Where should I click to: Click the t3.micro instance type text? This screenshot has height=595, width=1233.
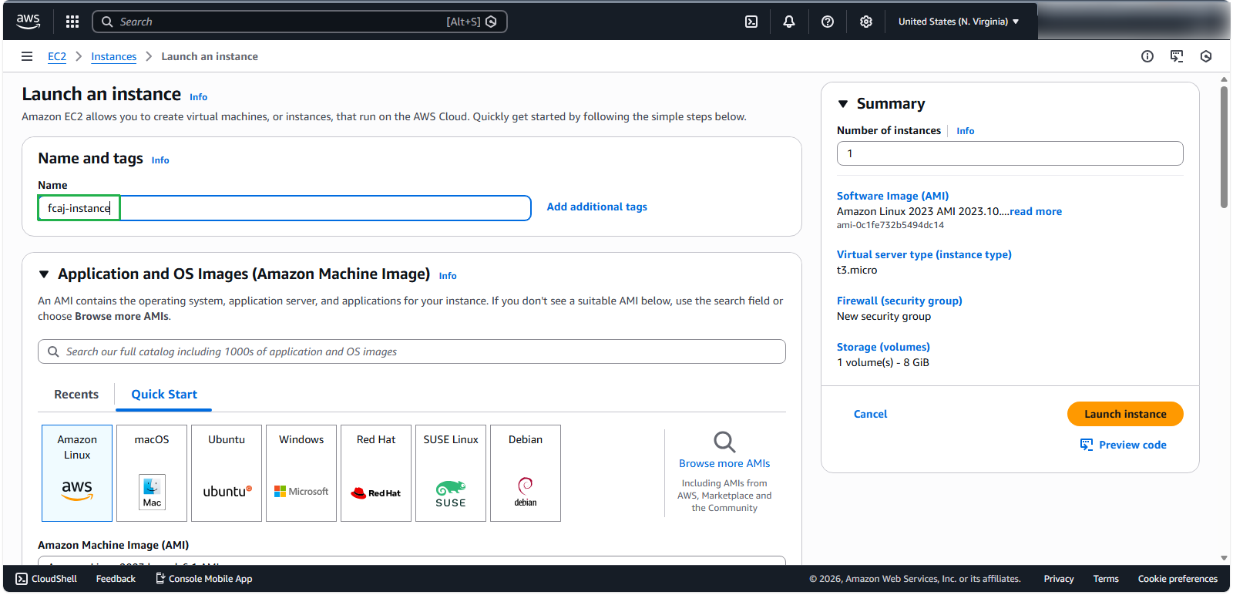pos(857,270)
